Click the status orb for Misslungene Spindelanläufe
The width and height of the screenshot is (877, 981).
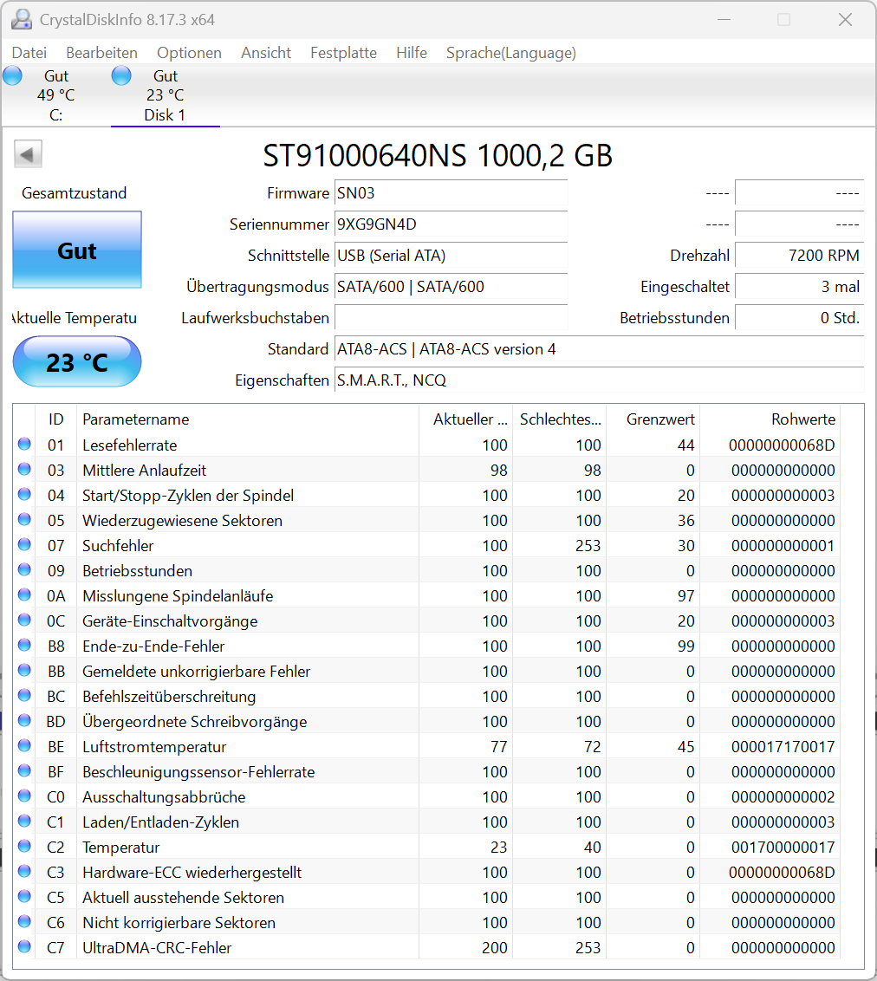point(24,595)
